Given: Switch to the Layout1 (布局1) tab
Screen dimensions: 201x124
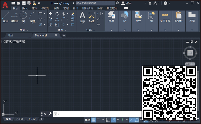Looking at the screenshot, I should coord(20,119).
